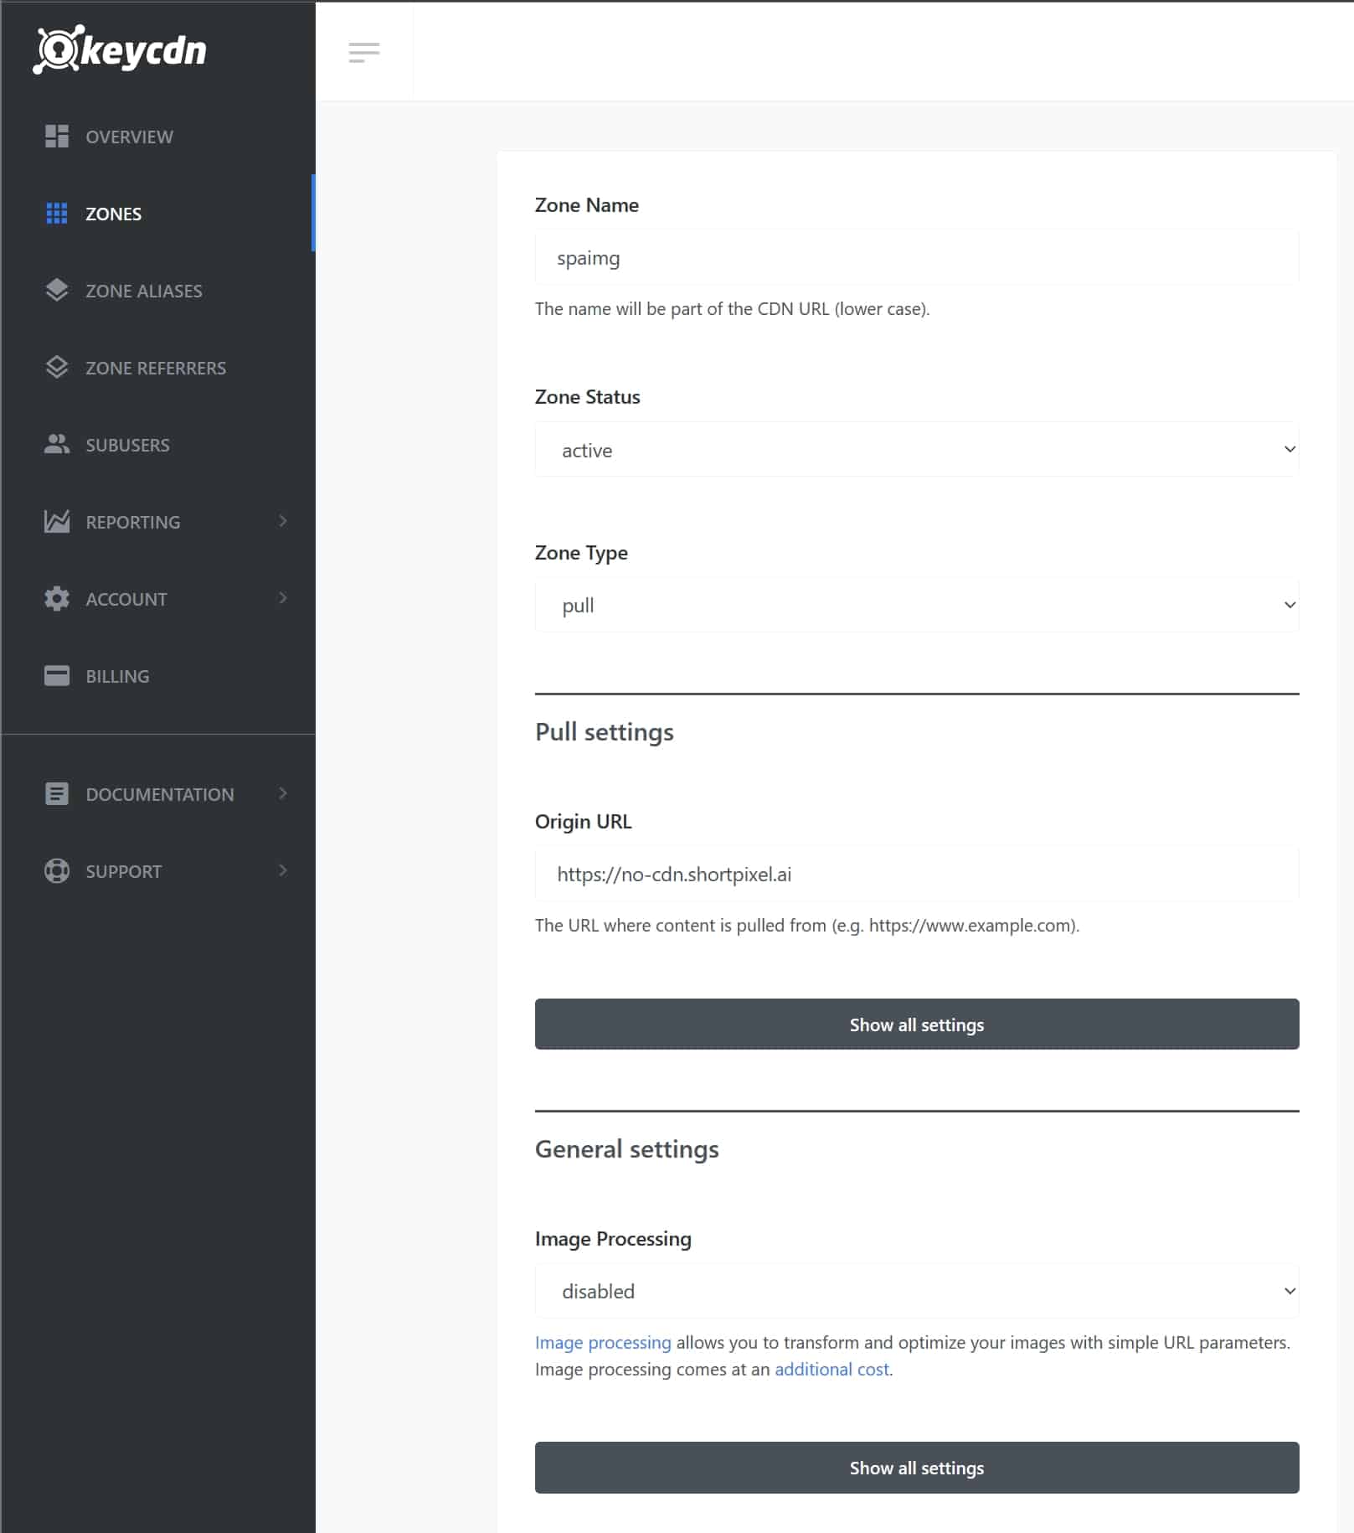Open the Image Processing dropdown
1354x1533 pixels.
click(916, 1291)
